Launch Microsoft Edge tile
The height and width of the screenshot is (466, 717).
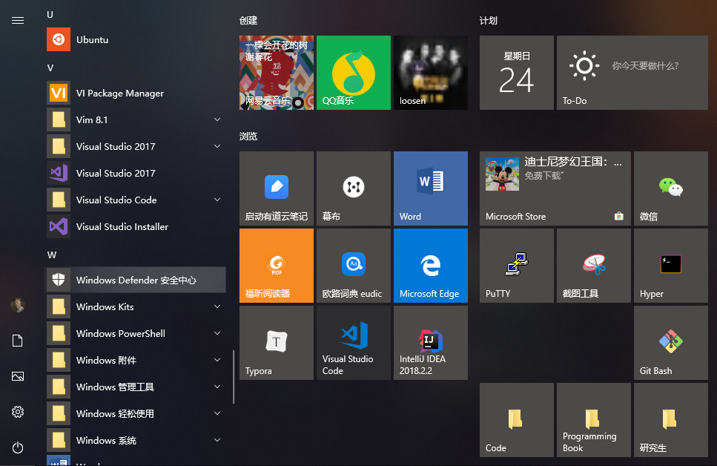430,265
